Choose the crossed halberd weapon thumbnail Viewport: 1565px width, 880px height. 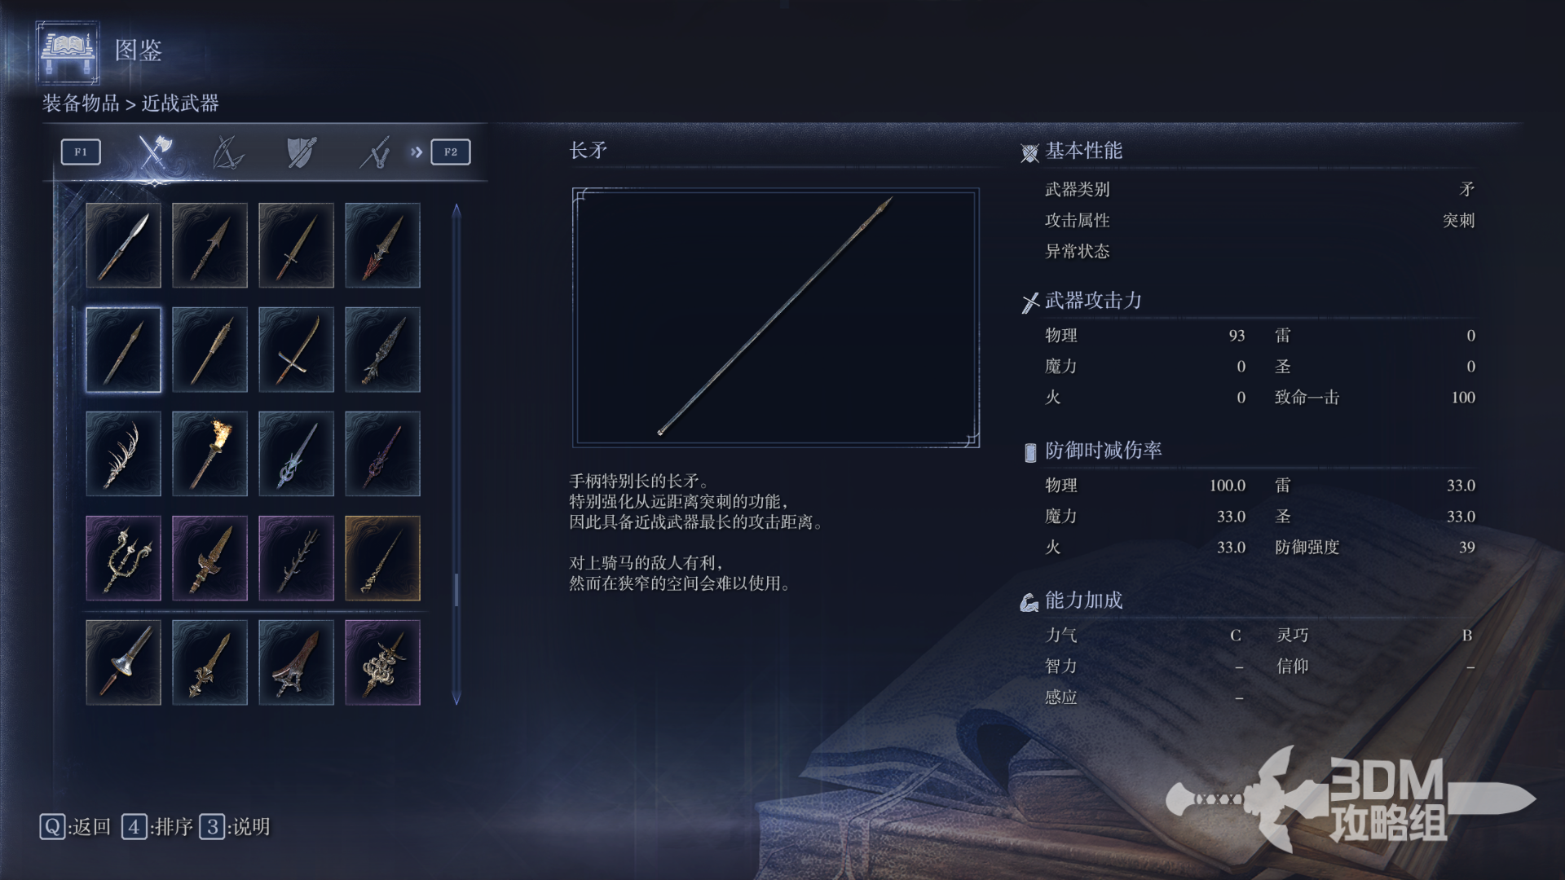[x=296, y=350]
